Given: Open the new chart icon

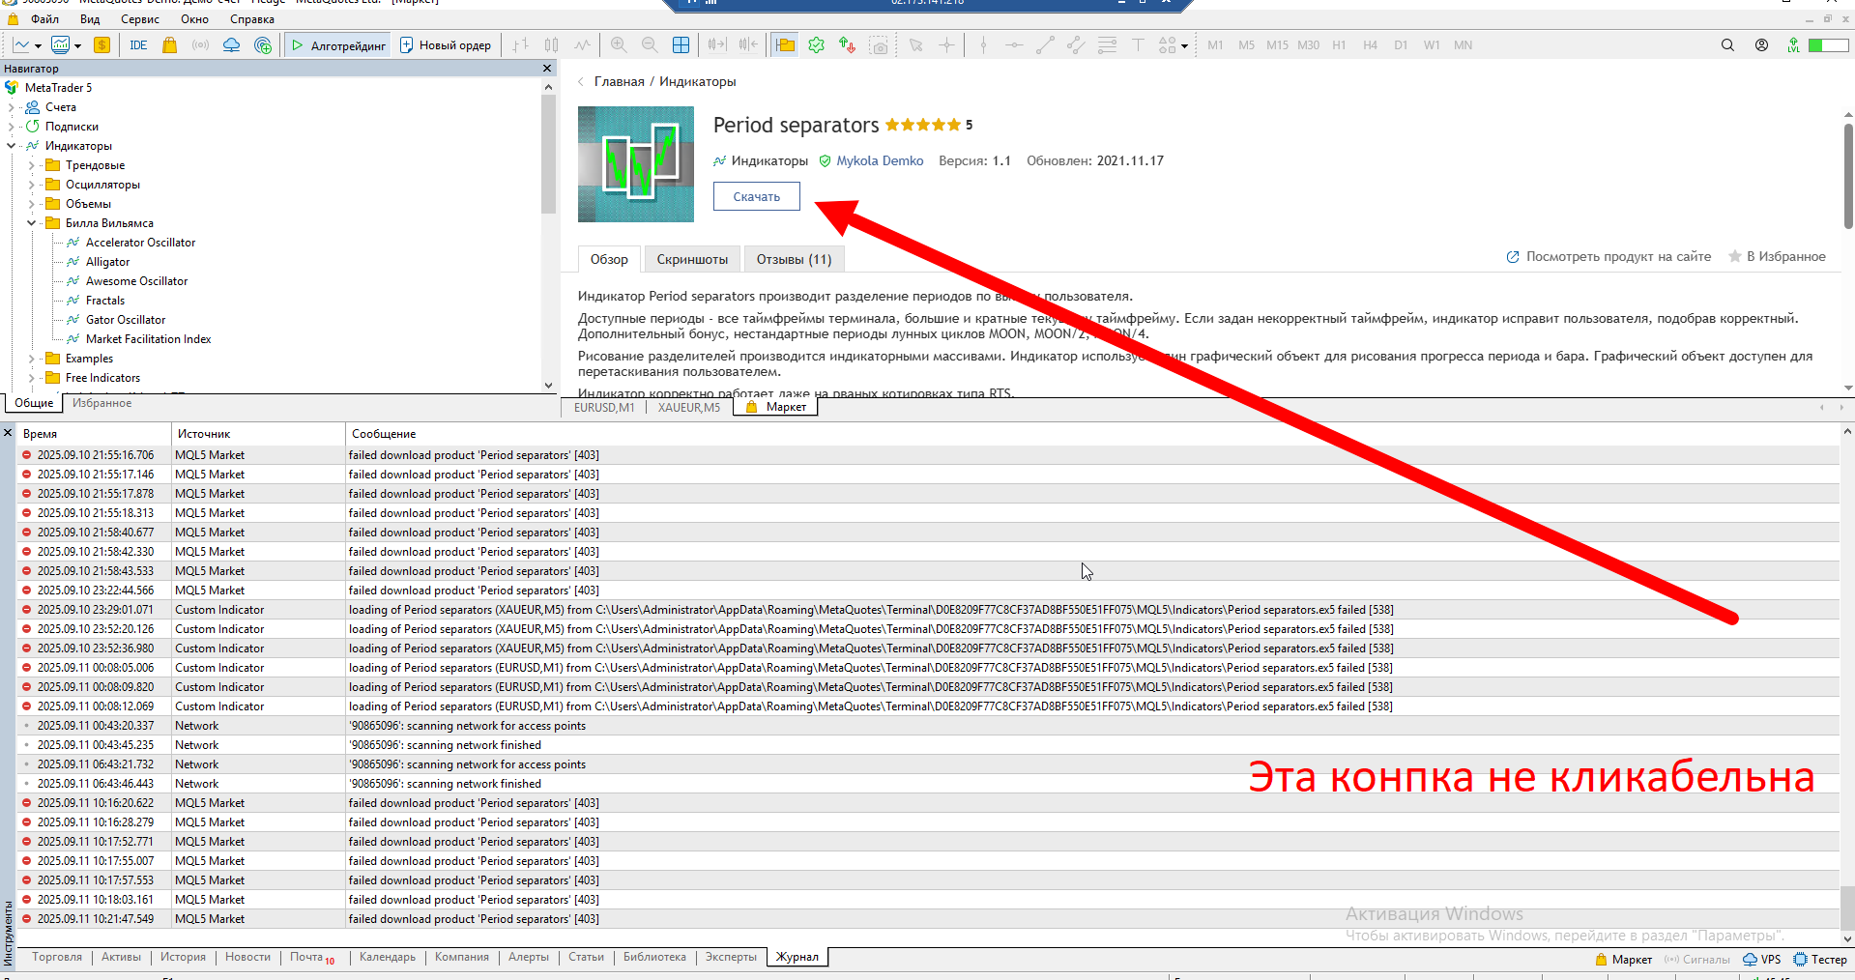Looking at the screenshot, I should tap(22, 44).
